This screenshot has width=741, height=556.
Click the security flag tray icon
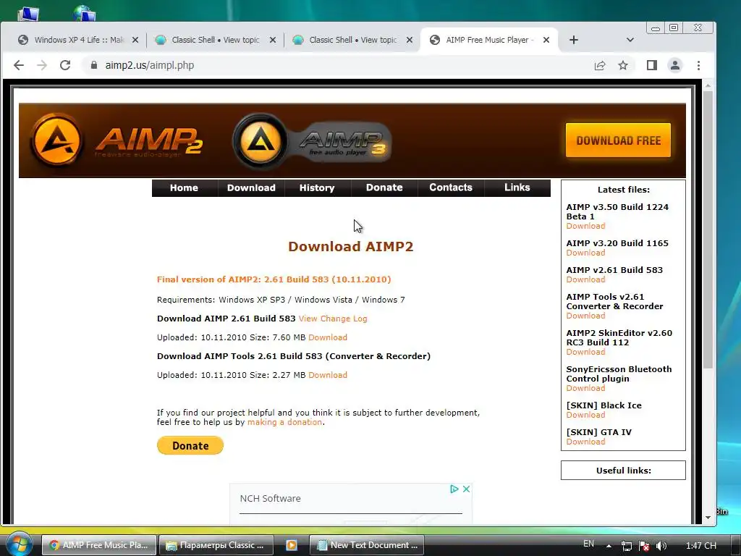point(643,546)
